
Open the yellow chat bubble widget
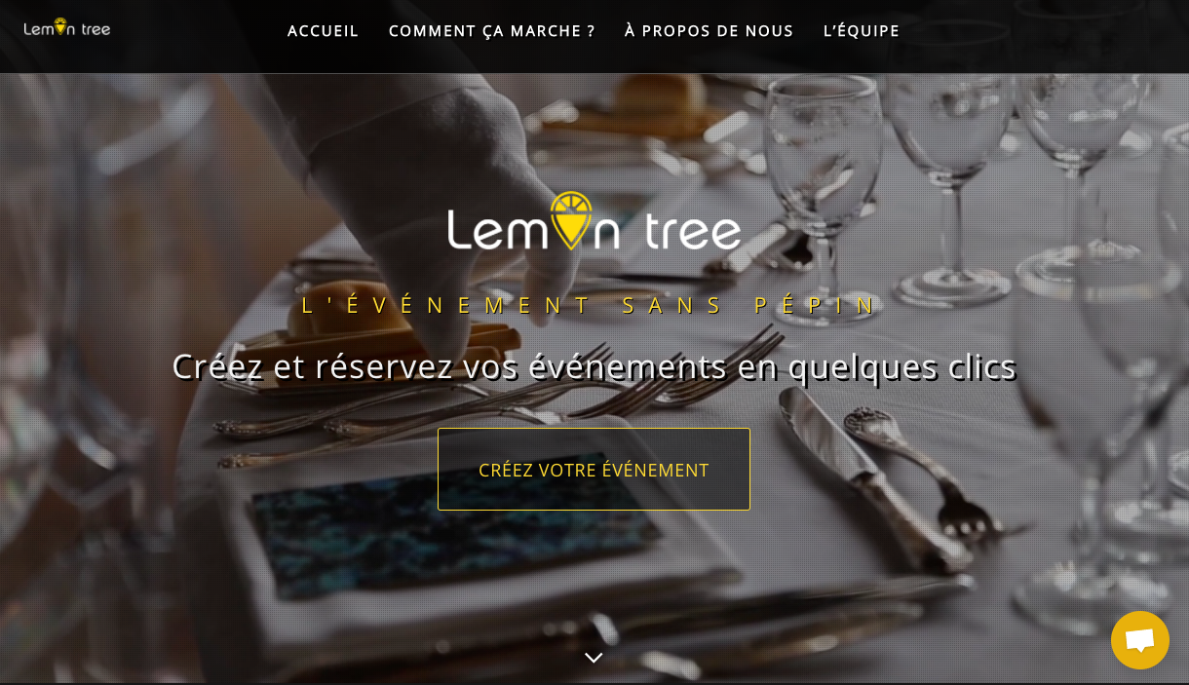(x=1139, y=640)
